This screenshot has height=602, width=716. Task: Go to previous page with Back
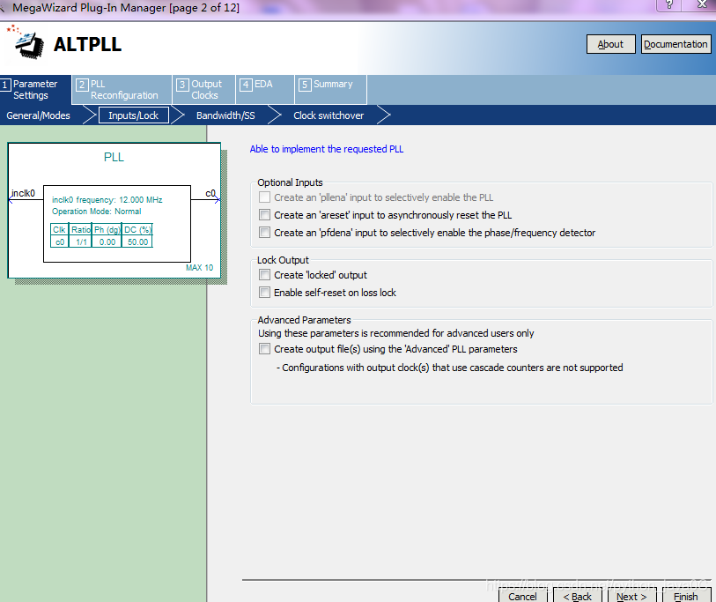tap(577, 596)
